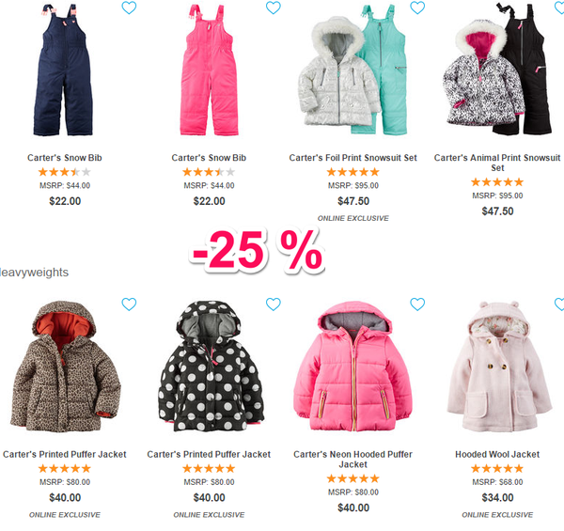The image size is (564, 531).
Task: Favorite the navy Carter's Snow Bib heart
Action: tap(129, 8)
